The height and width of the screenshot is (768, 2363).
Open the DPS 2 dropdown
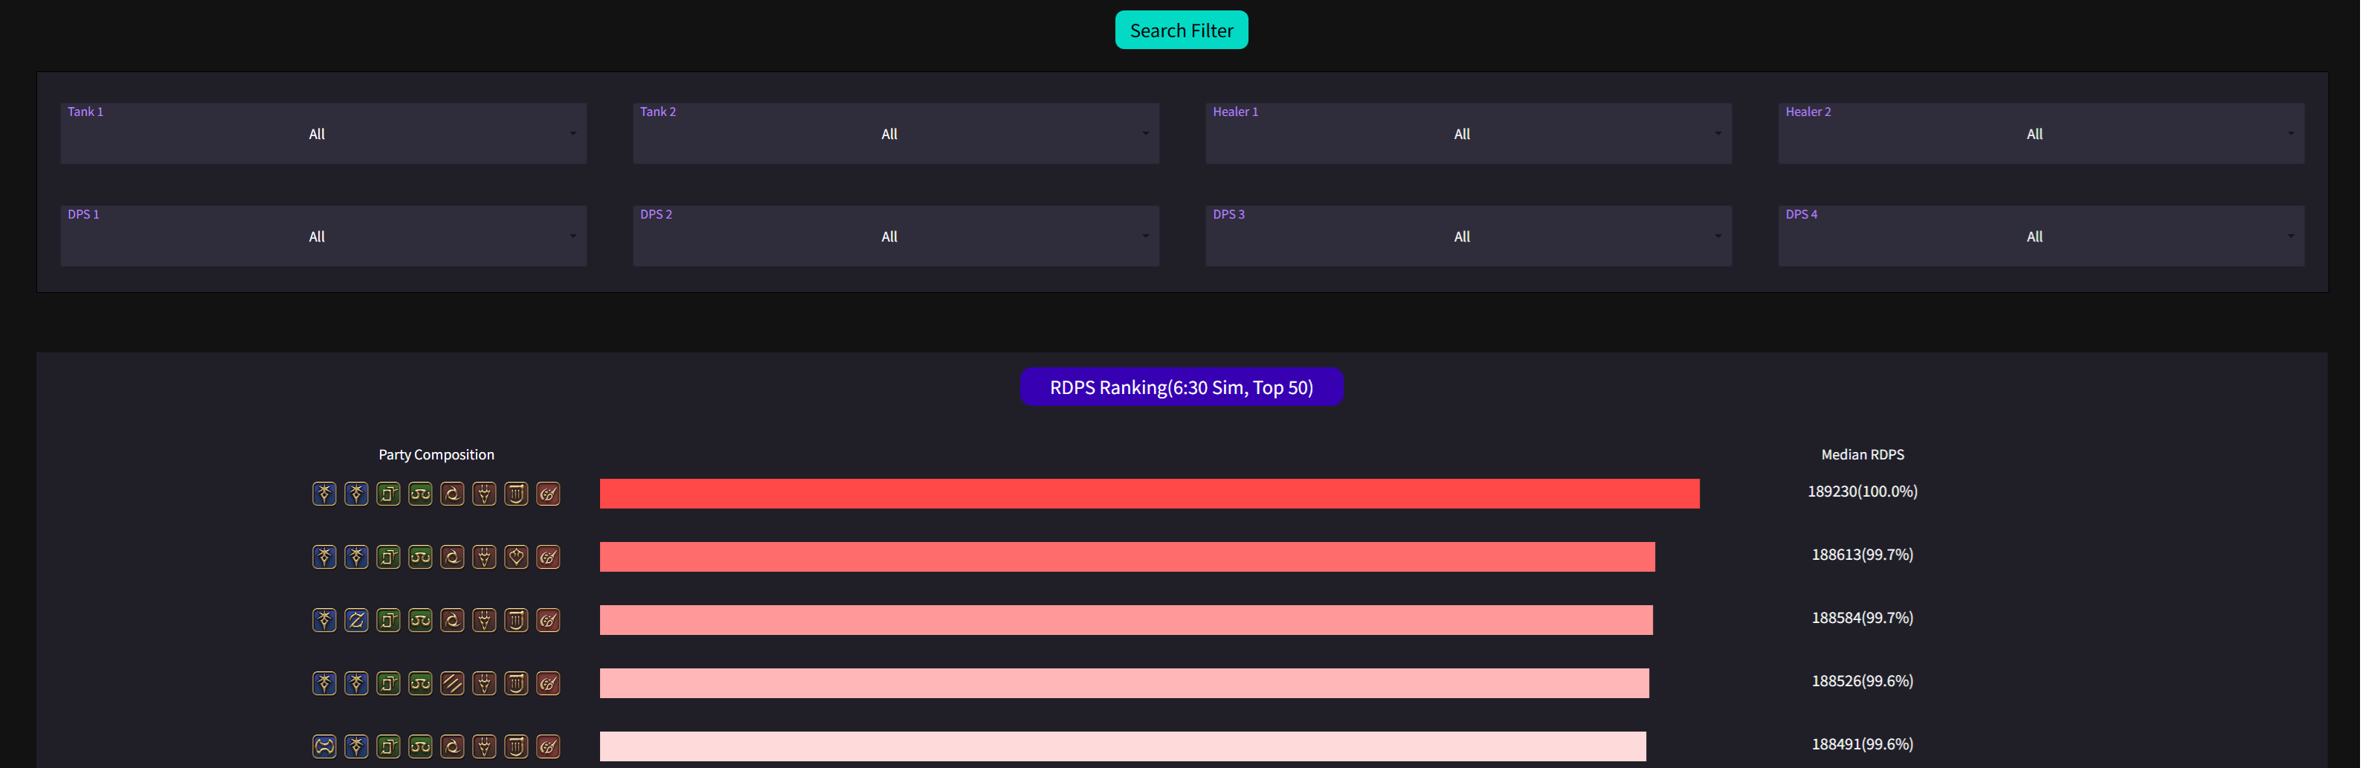coord(896,236)
